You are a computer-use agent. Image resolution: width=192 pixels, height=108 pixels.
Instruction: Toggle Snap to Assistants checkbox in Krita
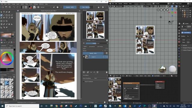84,82
